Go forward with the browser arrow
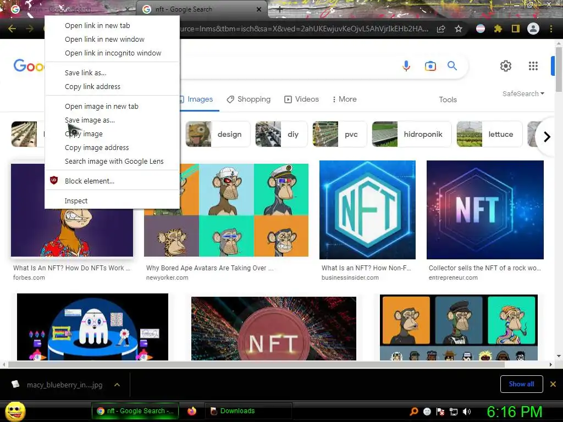 pyautogui.click(x=30, y=29)
